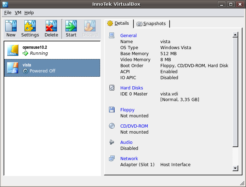Open the VM menu
The width and height of the screenshot is (246, 187).
click(18, 12)
